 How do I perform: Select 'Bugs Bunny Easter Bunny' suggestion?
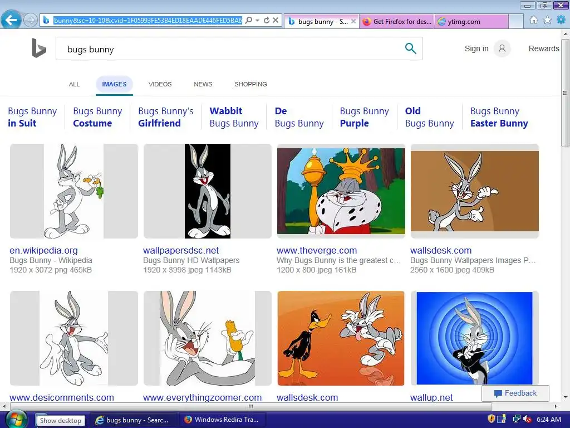(499, 117)
